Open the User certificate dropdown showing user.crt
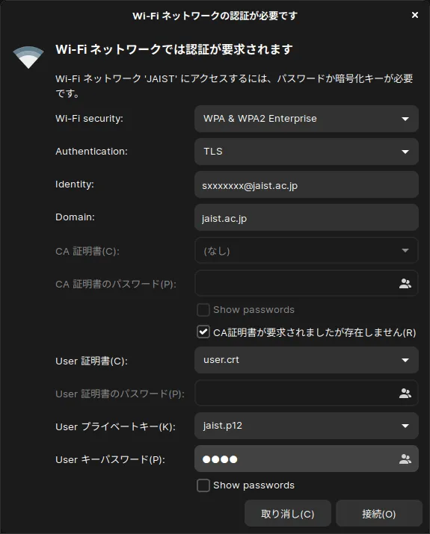 click(306, 360)
